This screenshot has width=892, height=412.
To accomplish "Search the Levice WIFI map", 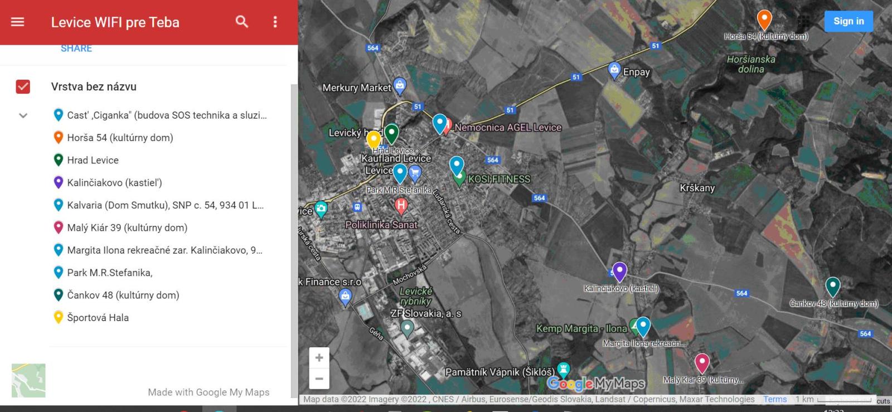I will (242, 22).
